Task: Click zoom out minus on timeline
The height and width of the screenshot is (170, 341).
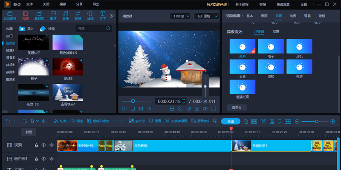Action: [297, 122]
